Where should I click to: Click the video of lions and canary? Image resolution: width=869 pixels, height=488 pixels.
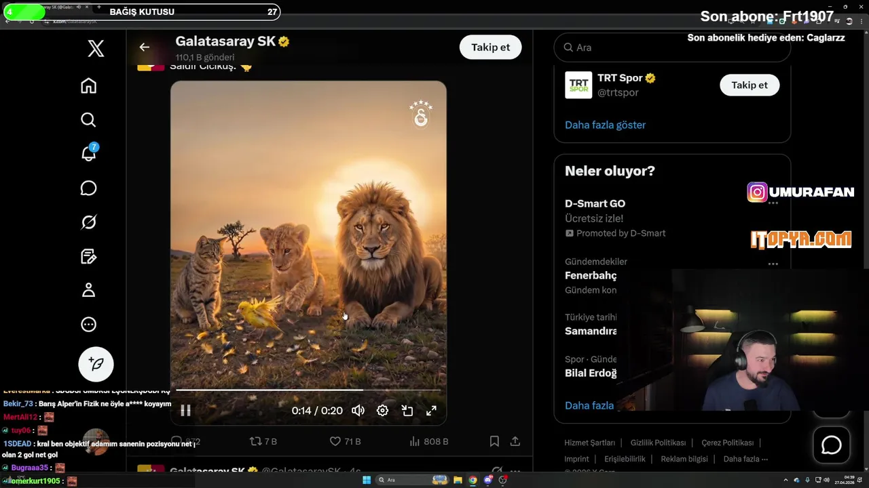click(x=308, y=253)
